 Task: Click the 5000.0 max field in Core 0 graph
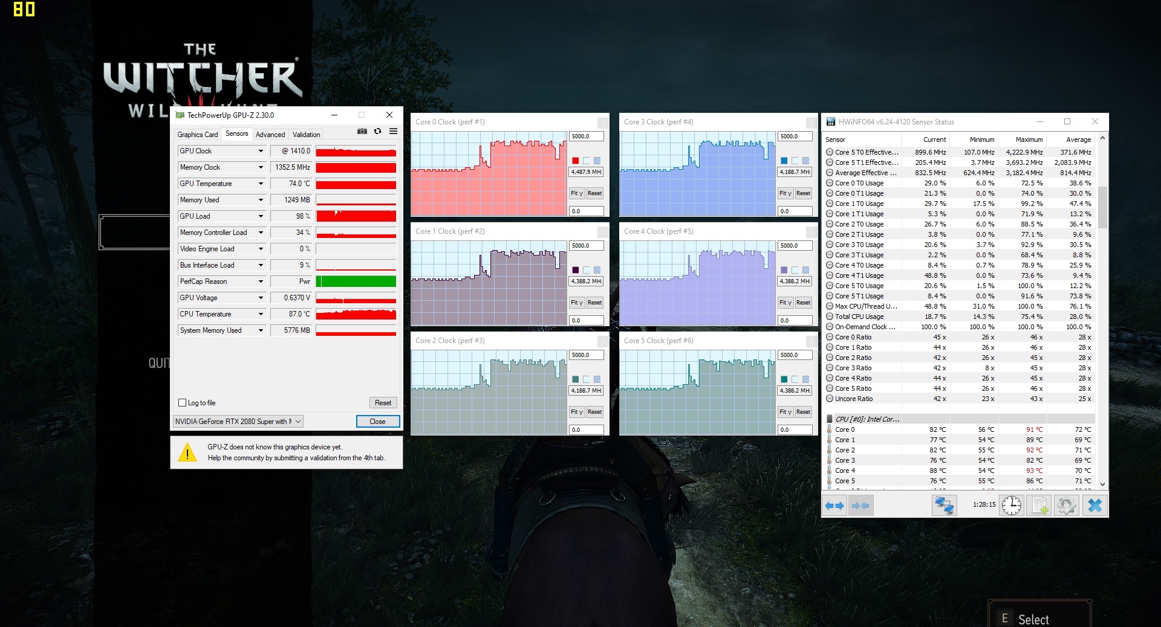pos(586,137)
